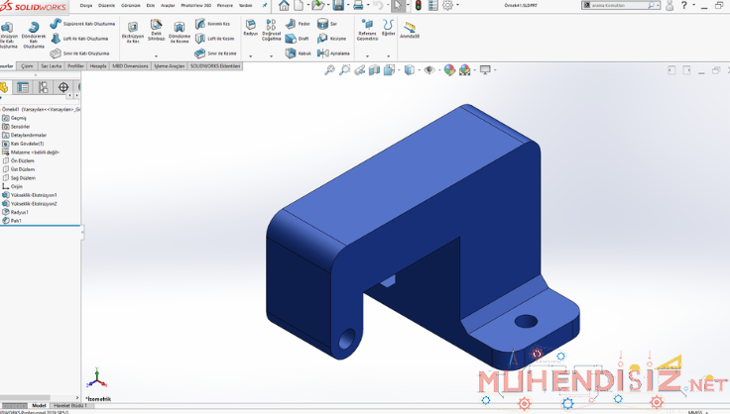Select Yükseklik-Ekstrüzyon1 in the feature tree
The image size is (730, 414).
[34, 195]
